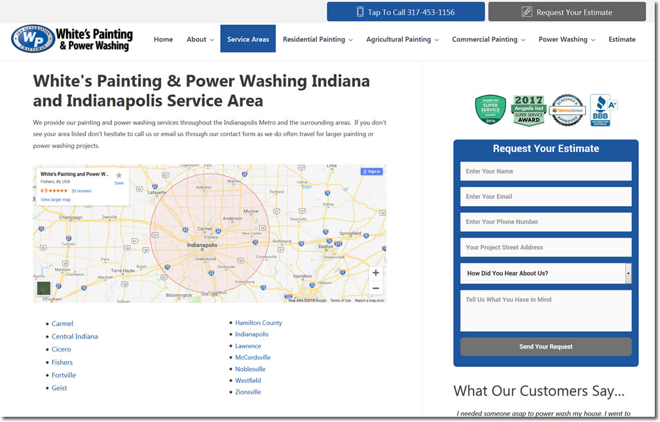This screenshot has height=422, width=660.
Task: Click the White's Painting WP logo
Action: (x=72, y=39)
